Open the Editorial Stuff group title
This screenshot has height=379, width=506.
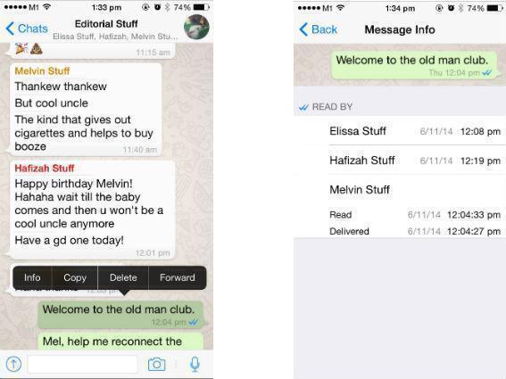click(x=106, y=24)
